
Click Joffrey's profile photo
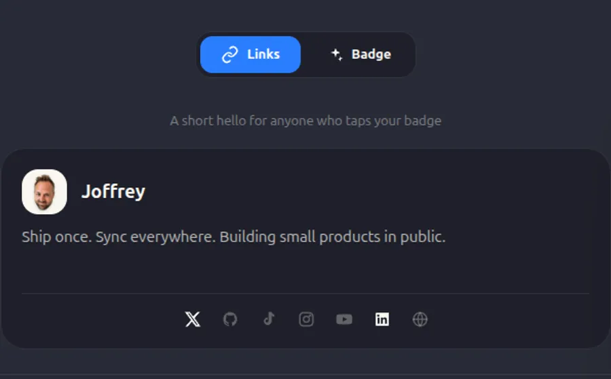tap(44, 191)
